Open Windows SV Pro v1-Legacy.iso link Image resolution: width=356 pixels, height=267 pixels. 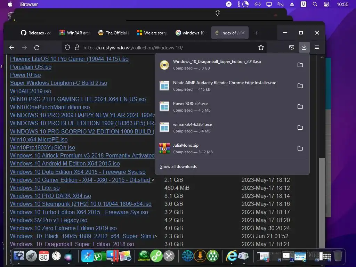tap(49, 220)
